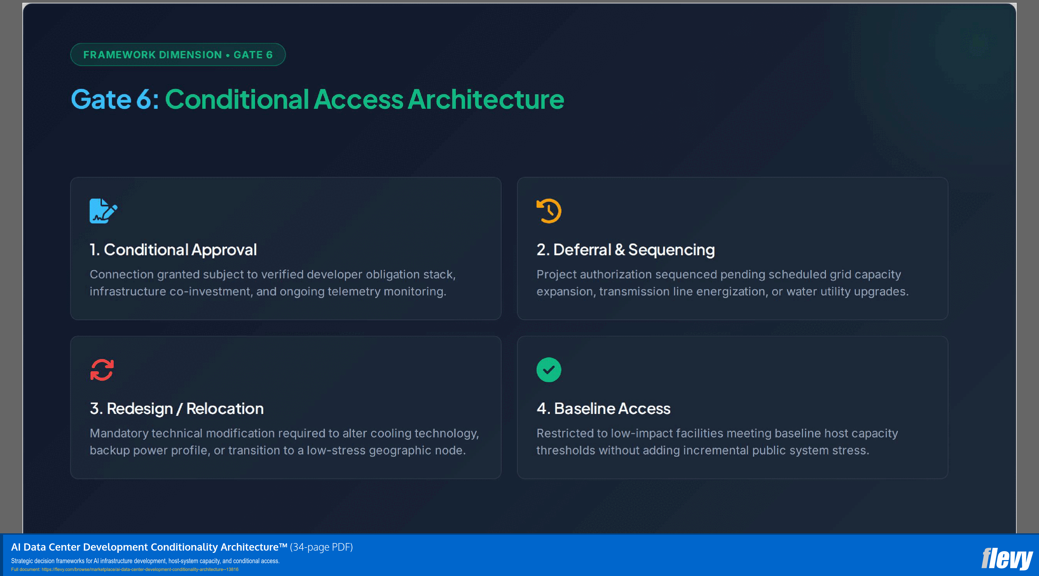Click the 'Restricted to low-impact facilities' description
This screenshot has height=576, width=1039.
pos(717,442)
